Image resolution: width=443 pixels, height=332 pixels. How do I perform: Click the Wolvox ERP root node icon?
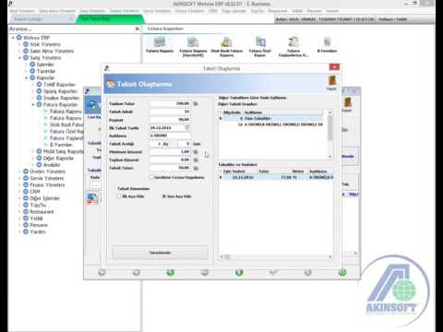[19, 38]
